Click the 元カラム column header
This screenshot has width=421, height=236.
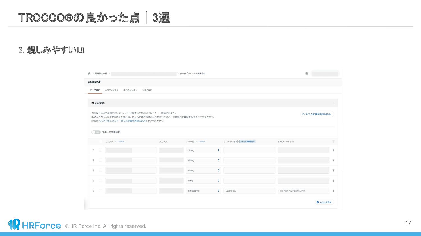click(163, 141)
